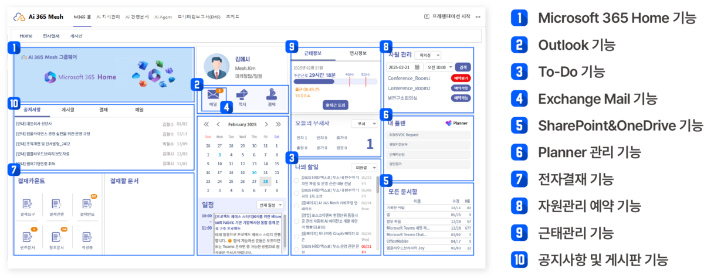Switch to the 인사정보 tab
The height and width of the screenshot is (279, 704).
coord(357,53)
